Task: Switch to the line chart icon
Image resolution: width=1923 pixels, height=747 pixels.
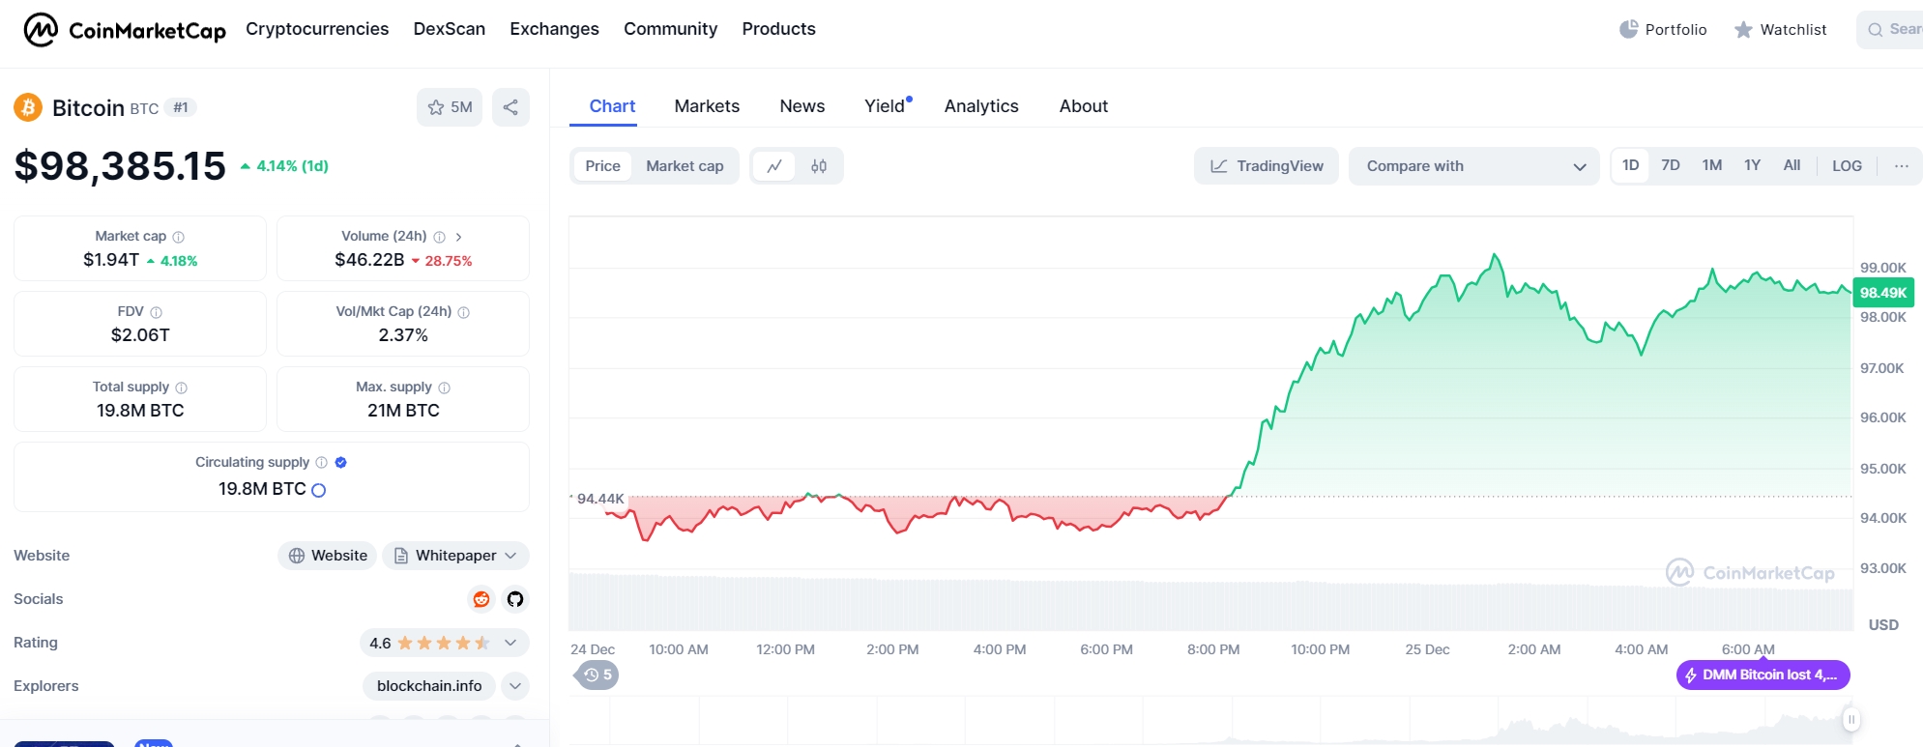Action: 774,166
